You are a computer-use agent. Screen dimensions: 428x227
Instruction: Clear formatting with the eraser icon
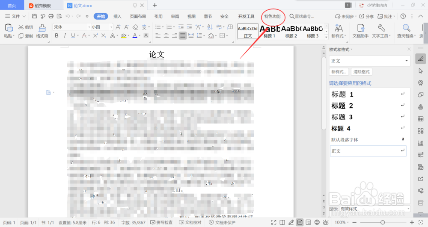point(135,27)
